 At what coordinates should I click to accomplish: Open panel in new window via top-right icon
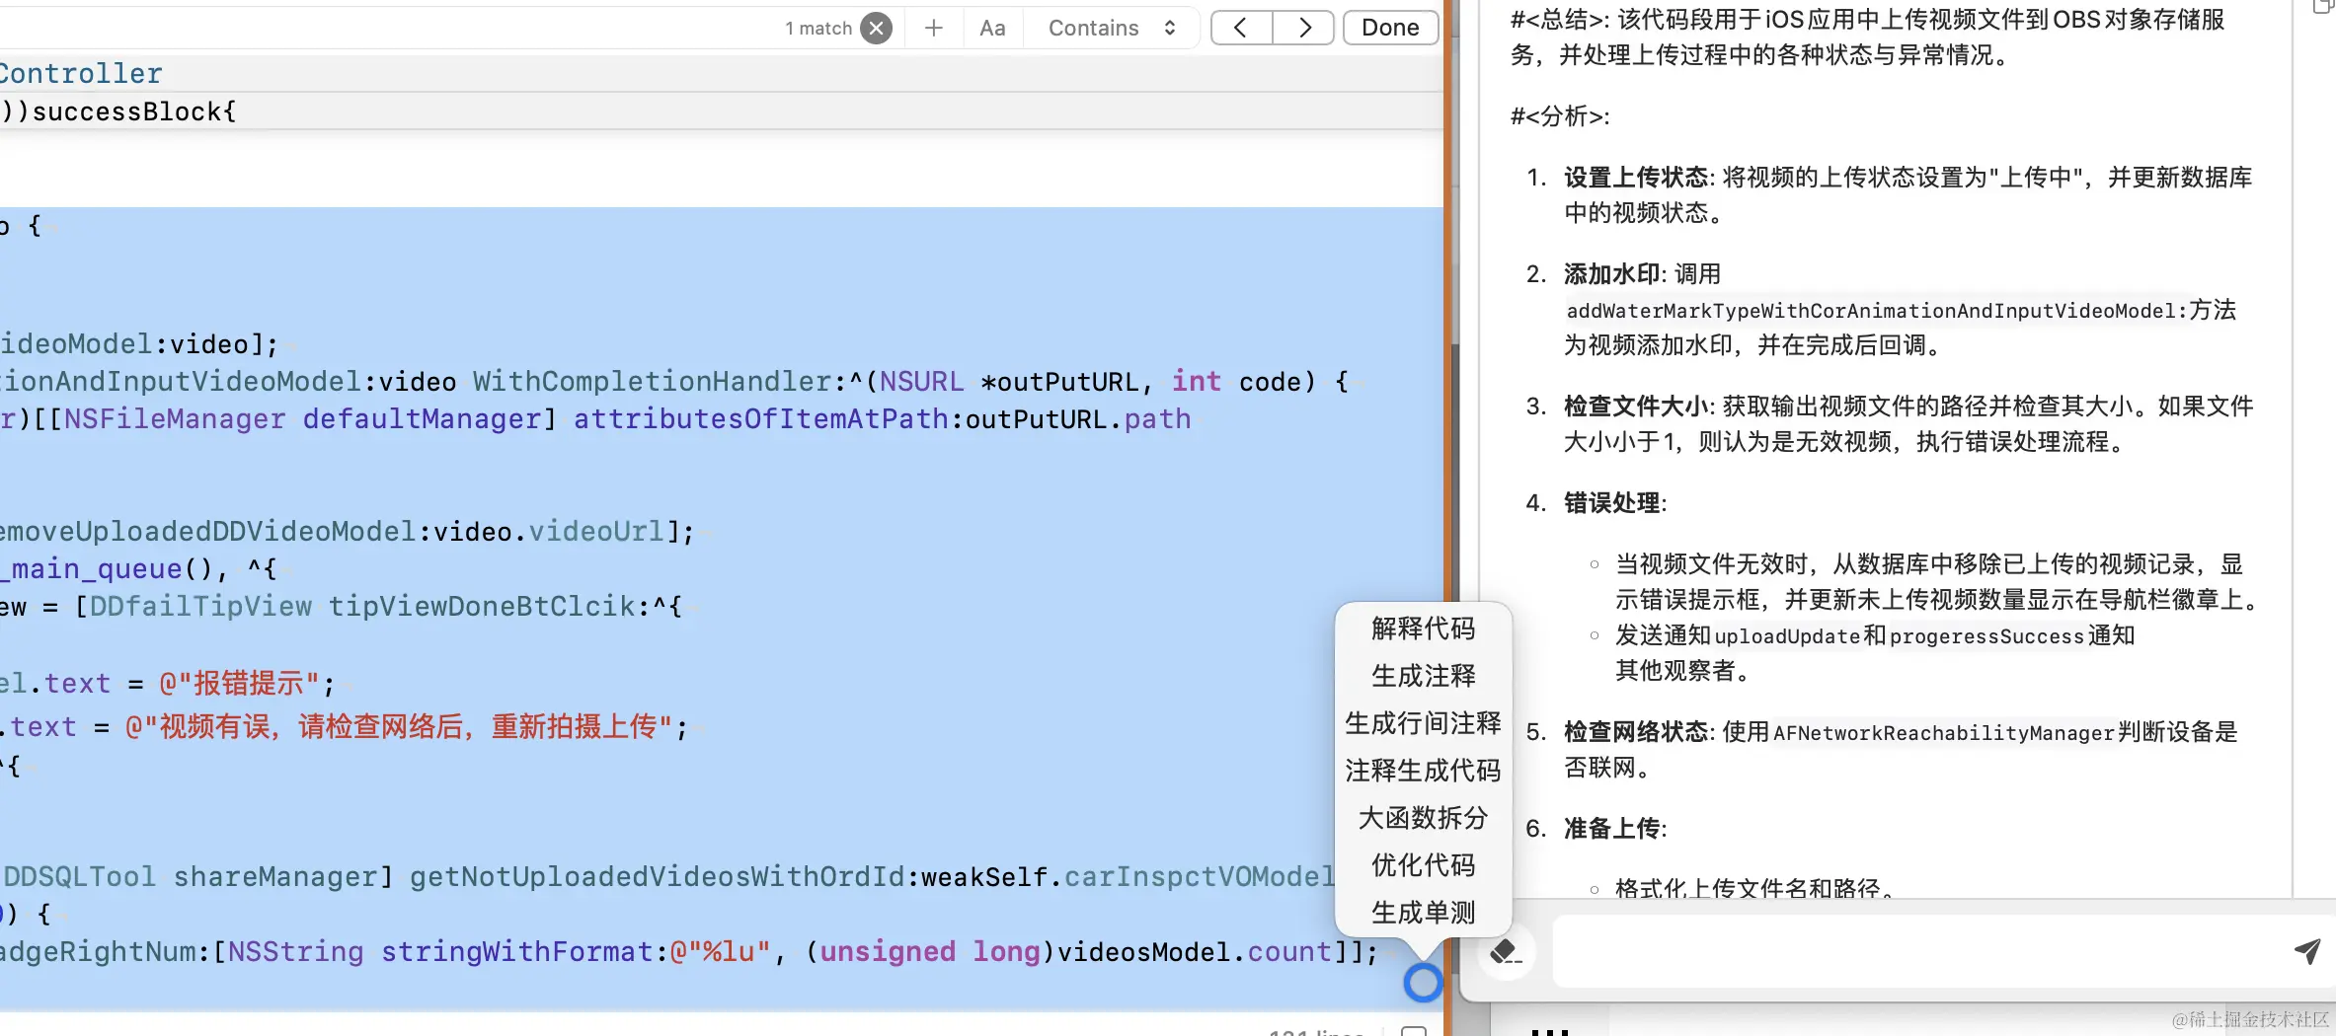2322,8
